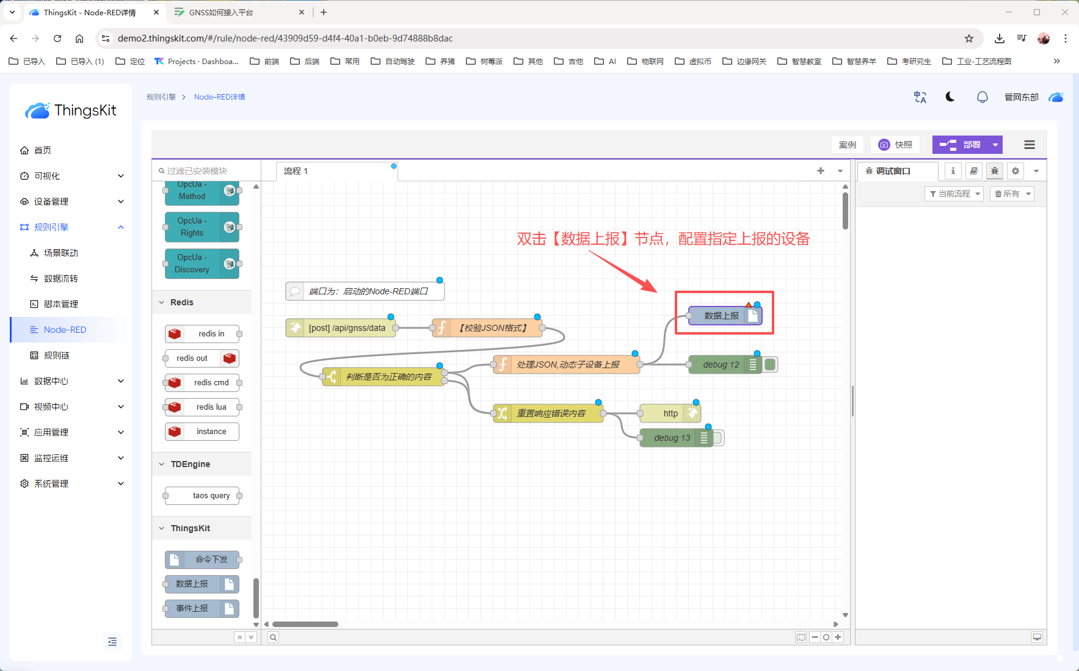Open the 场景联动 menu item
This screenshot has width=1079, height=671.
(x=61, y=253)
